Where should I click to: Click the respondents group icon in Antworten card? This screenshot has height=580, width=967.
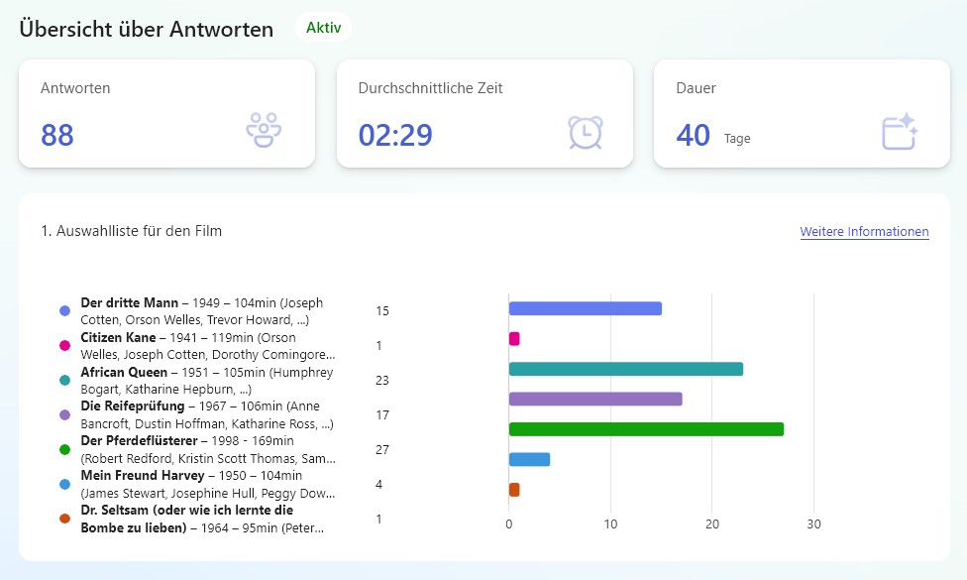pyautogui.click(x=264, y=130)
